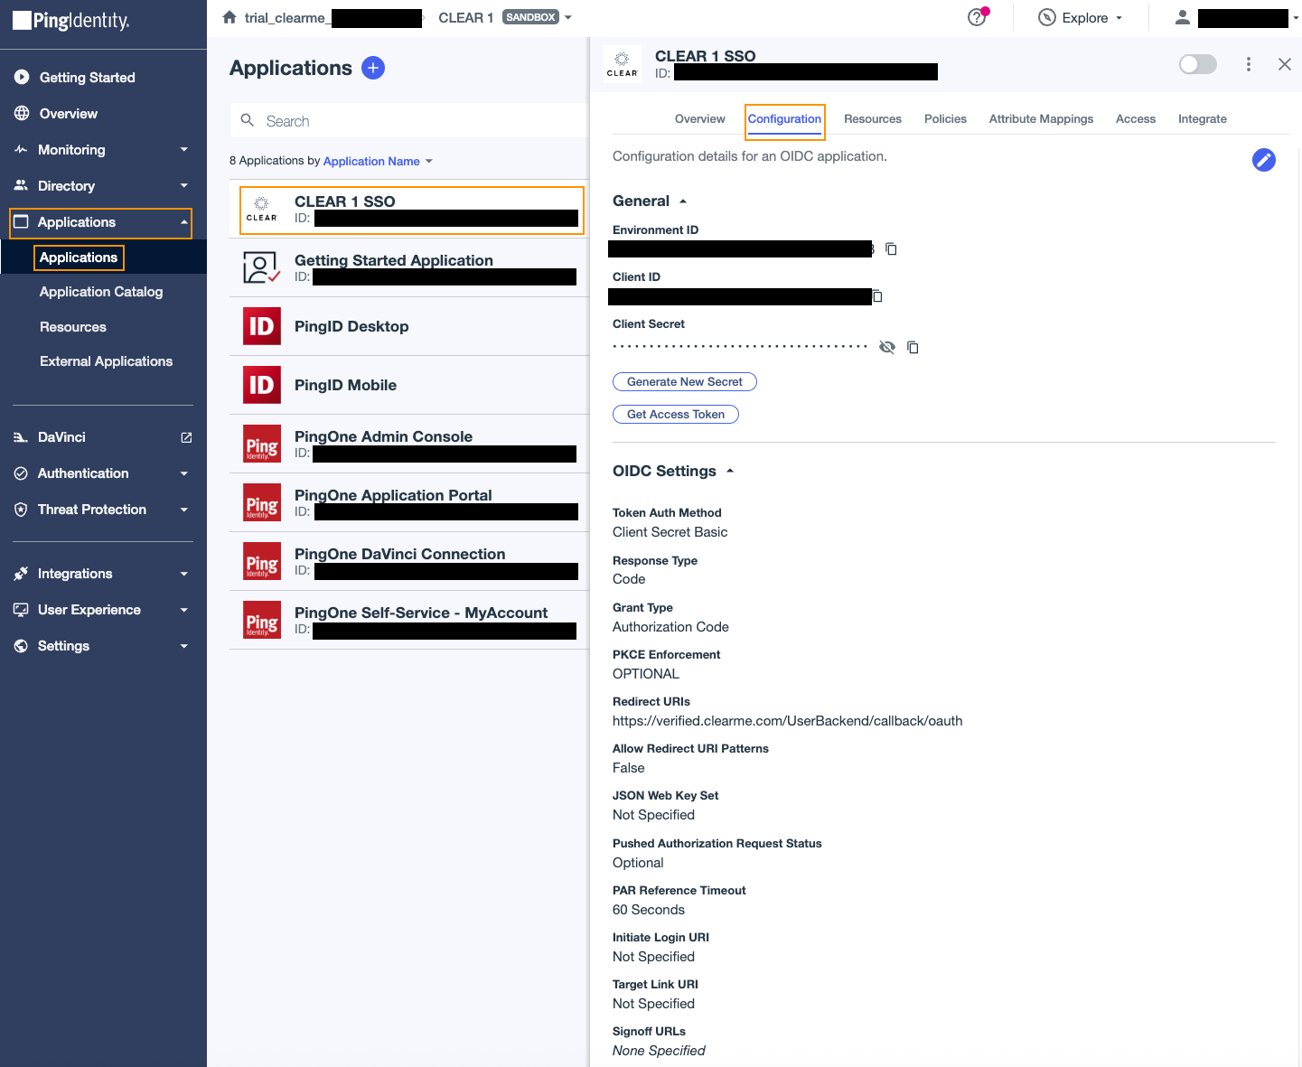Open PingOne Self-Service - MyAccount application
1302x1067 pixels.
click(409, 620)
